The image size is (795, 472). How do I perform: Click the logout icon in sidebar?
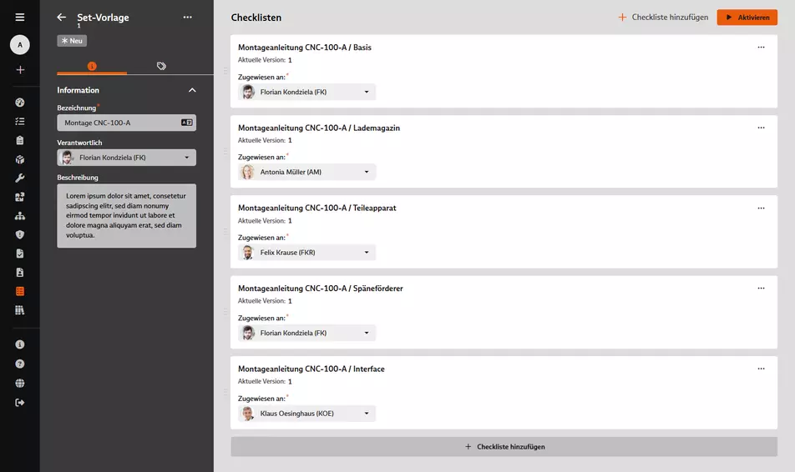pos(20,403)
